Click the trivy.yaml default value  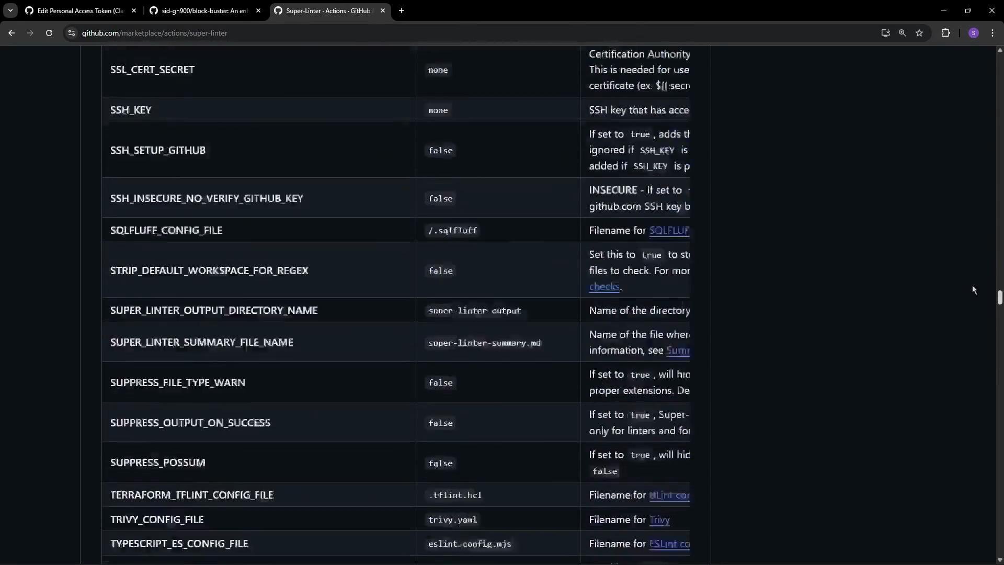coord(453,520)
